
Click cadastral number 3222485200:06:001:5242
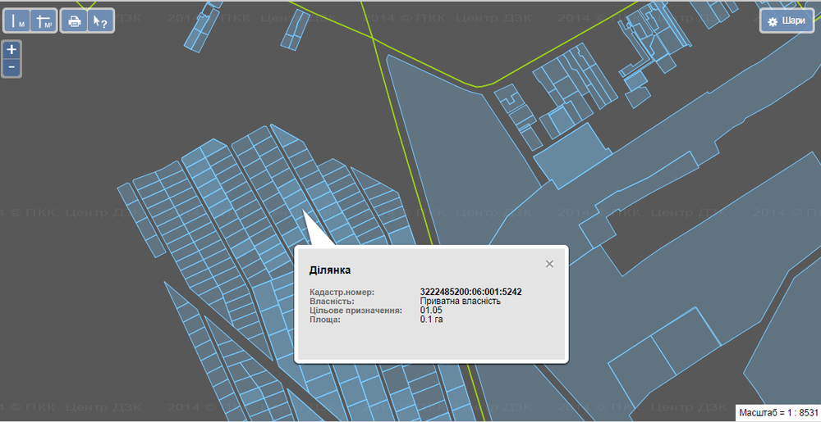coord(470,292)
